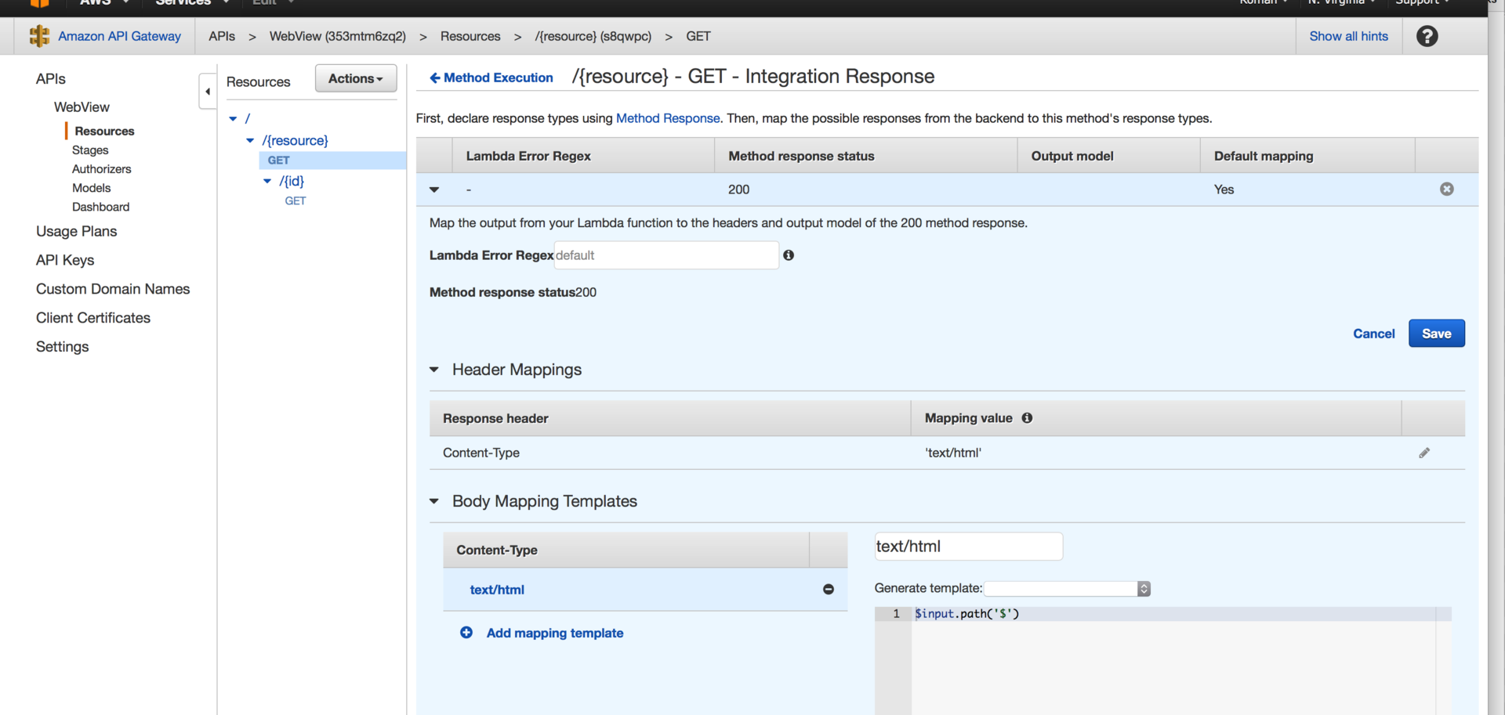Click the Amazon API Gateway logo icon

(39, 36)
